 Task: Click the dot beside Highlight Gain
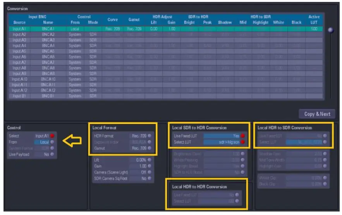(x=325, y=166)
